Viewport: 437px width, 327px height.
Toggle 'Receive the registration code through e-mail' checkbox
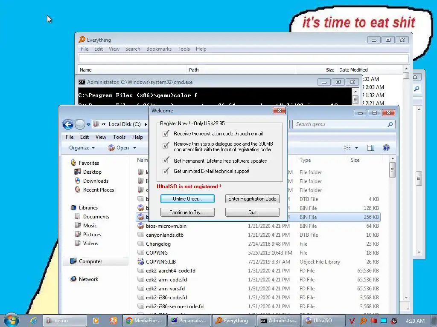coord(166,133)
